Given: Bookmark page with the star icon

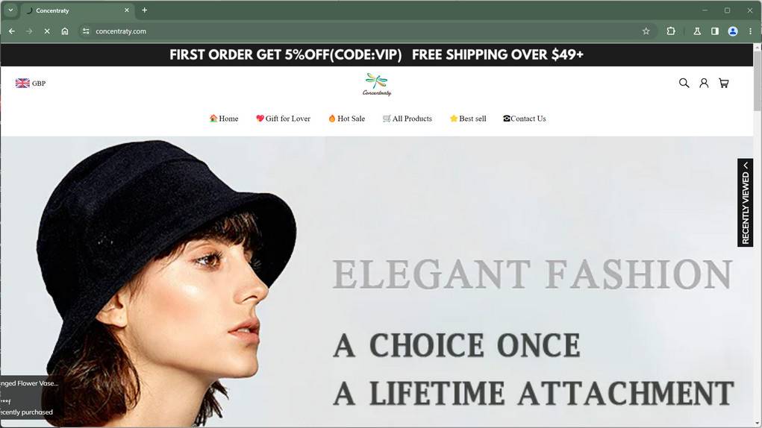Looking at the screenshot, I should pos(646,31).
